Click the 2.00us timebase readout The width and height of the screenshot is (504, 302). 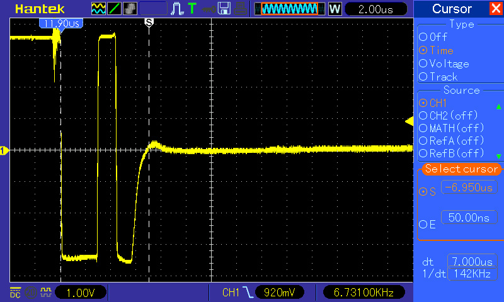point(375,9)
